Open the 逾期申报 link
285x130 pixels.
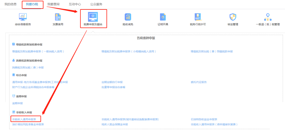pos(17,103)
